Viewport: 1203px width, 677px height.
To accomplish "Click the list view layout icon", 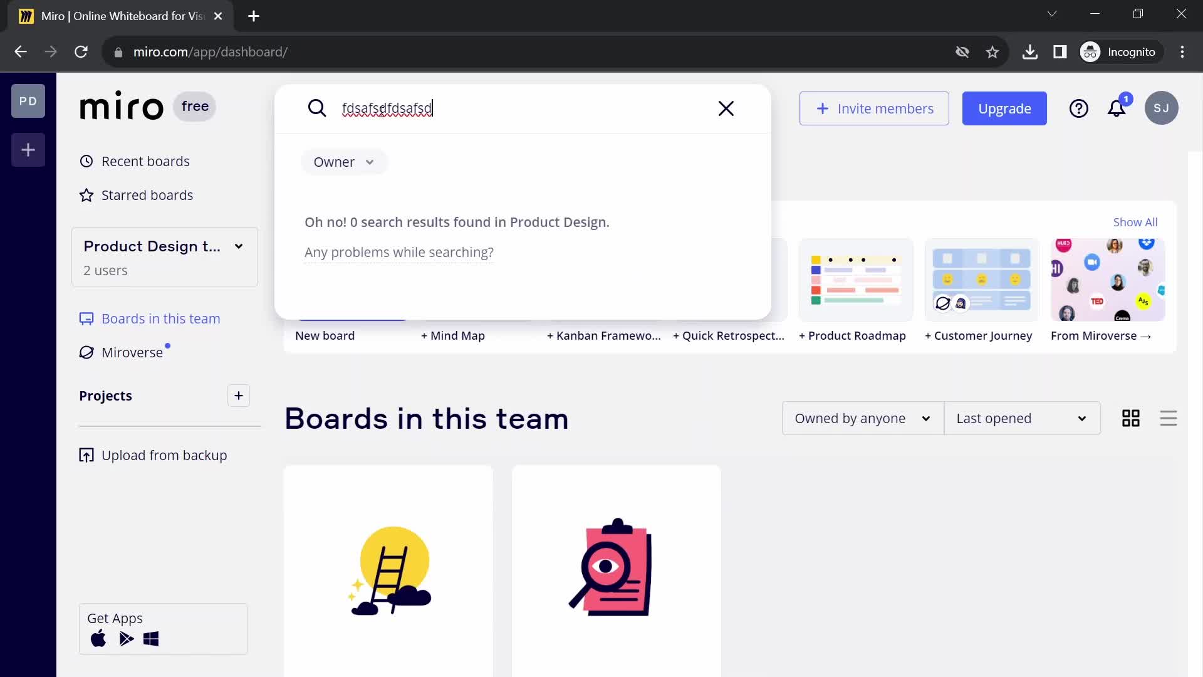I will point(1167,417).
